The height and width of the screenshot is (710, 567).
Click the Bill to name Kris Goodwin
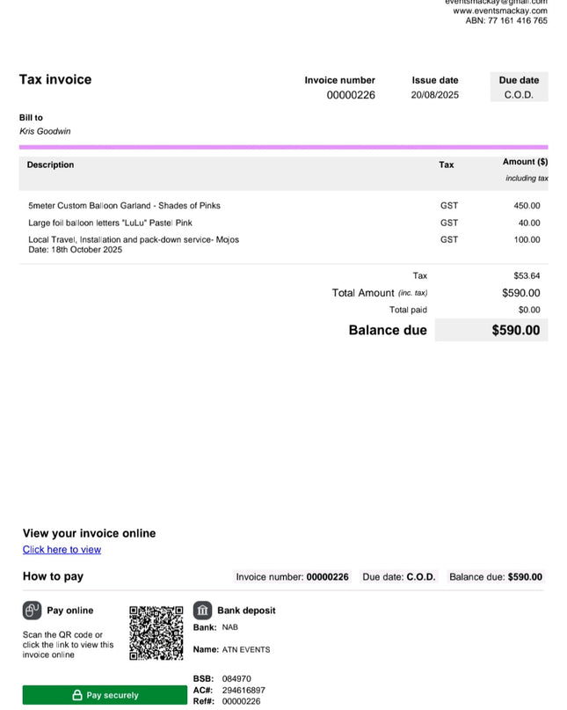[x=45, y=131]
